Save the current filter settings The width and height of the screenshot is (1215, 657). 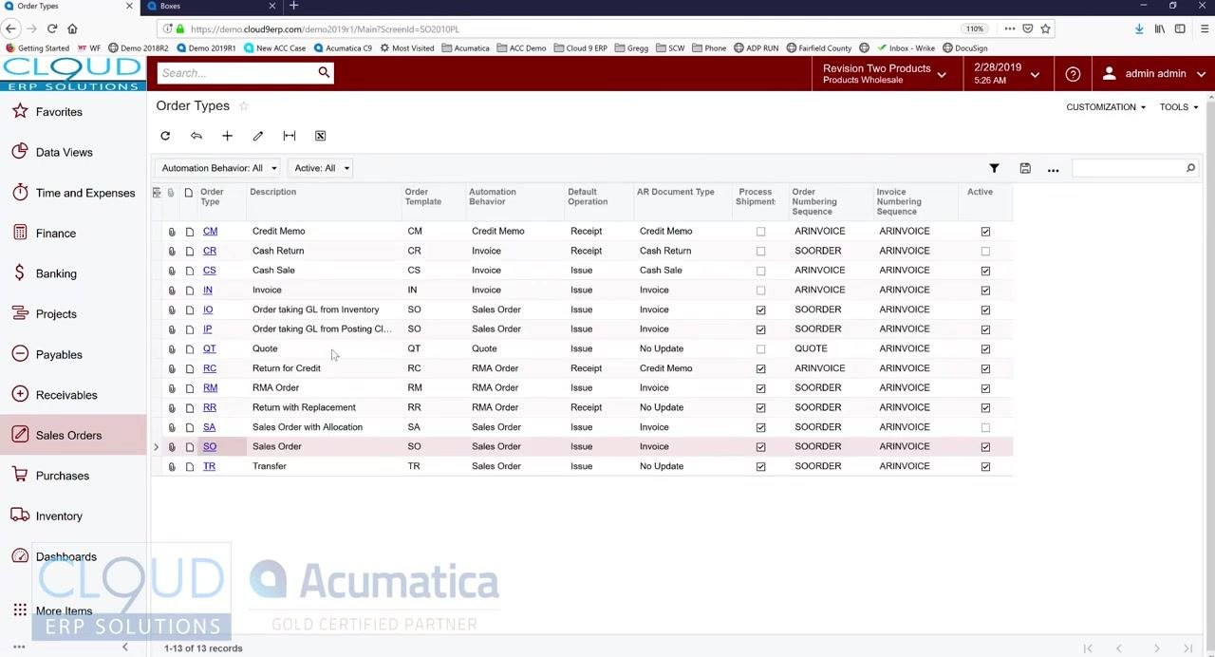coord(1025,168)
